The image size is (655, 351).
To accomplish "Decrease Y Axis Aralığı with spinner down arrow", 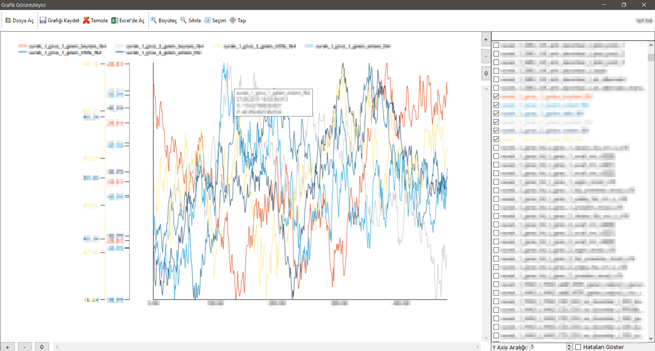I will [569, 349].
